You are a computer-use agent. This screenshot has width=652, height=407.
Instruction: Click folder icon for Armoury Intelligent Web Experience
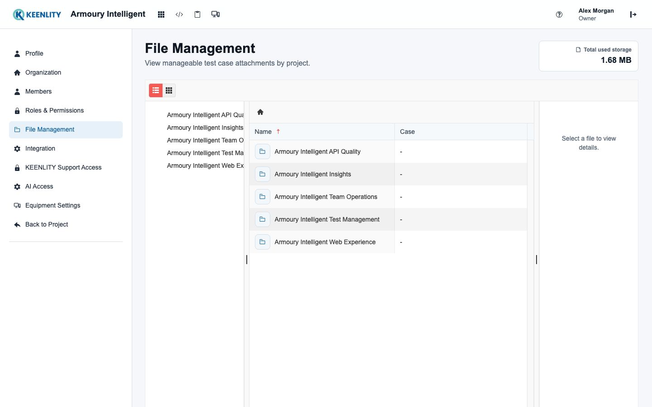263,242
